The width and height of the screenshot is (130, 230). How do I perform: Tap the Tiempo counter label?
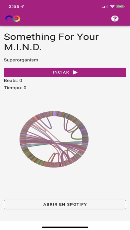point(15,88)
